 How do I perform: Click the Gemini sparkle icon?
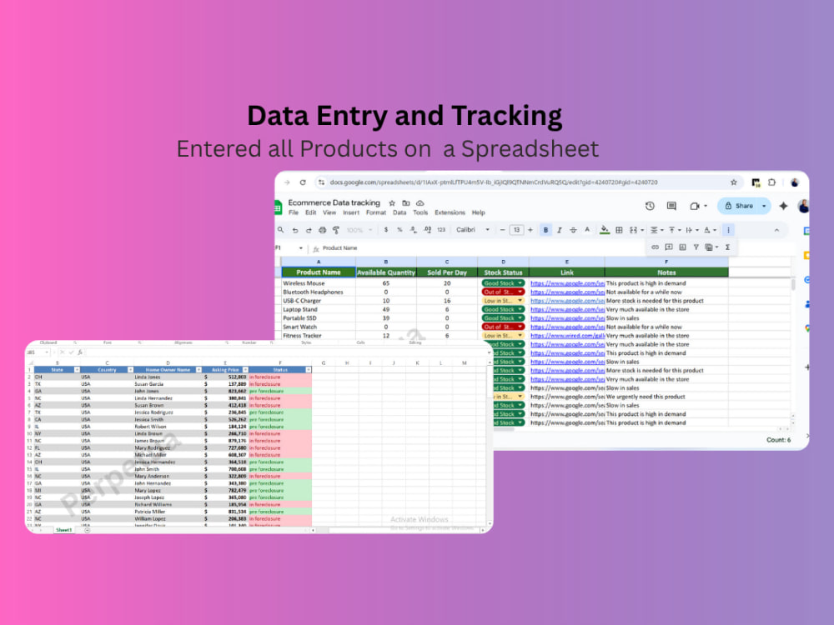point(783,206)
